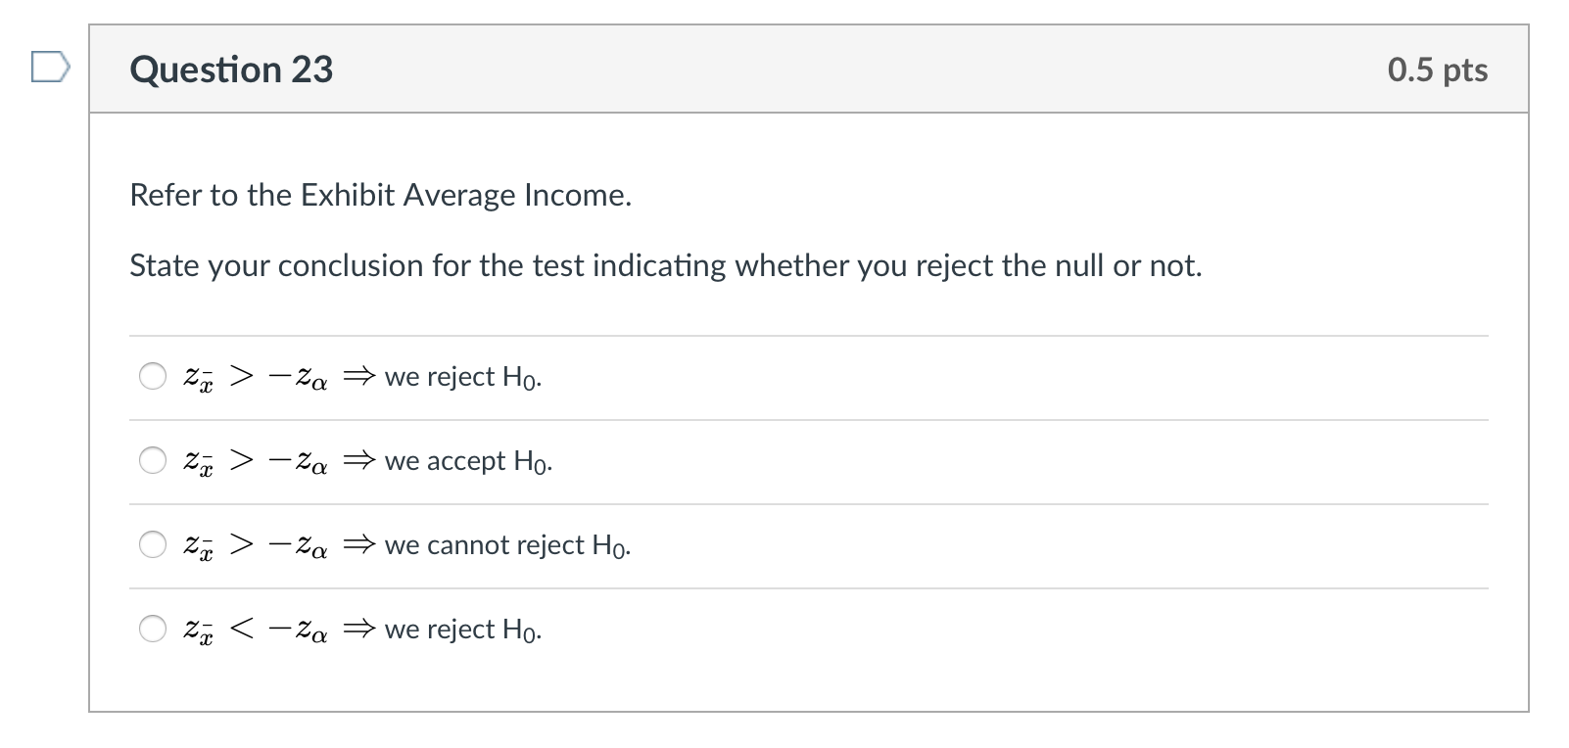The image size is (1569, 748).
Task: Choose radio for greater-than 'we reject H0' option
Action: 153,376
